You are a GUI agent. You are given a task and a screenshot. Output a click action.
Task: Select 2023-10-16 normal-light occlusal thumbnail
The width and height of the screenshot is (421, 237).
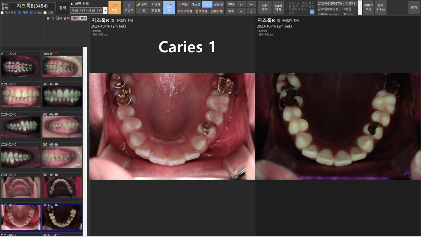pos(21,218)
